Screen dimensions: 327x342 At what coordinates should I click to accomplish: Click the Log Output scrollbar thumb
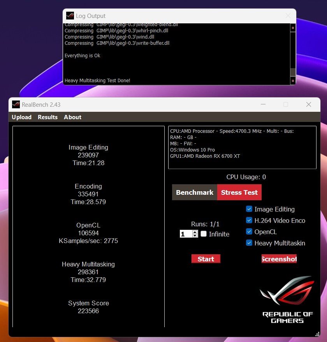click(293, 72)
